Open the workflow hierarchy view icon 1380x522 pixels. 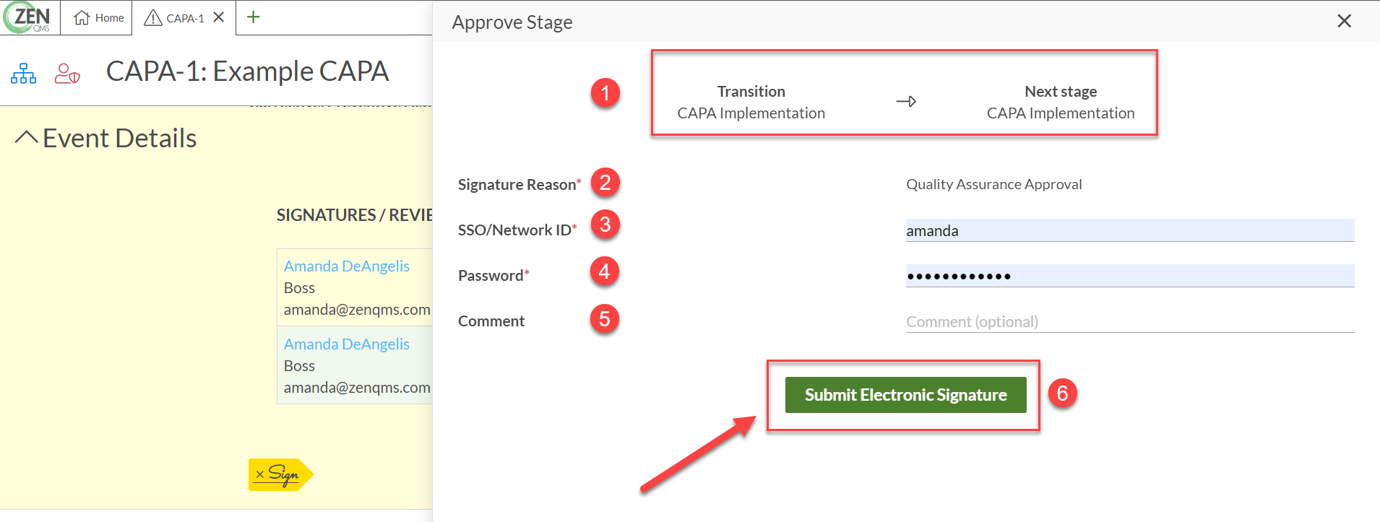[23, 73]
